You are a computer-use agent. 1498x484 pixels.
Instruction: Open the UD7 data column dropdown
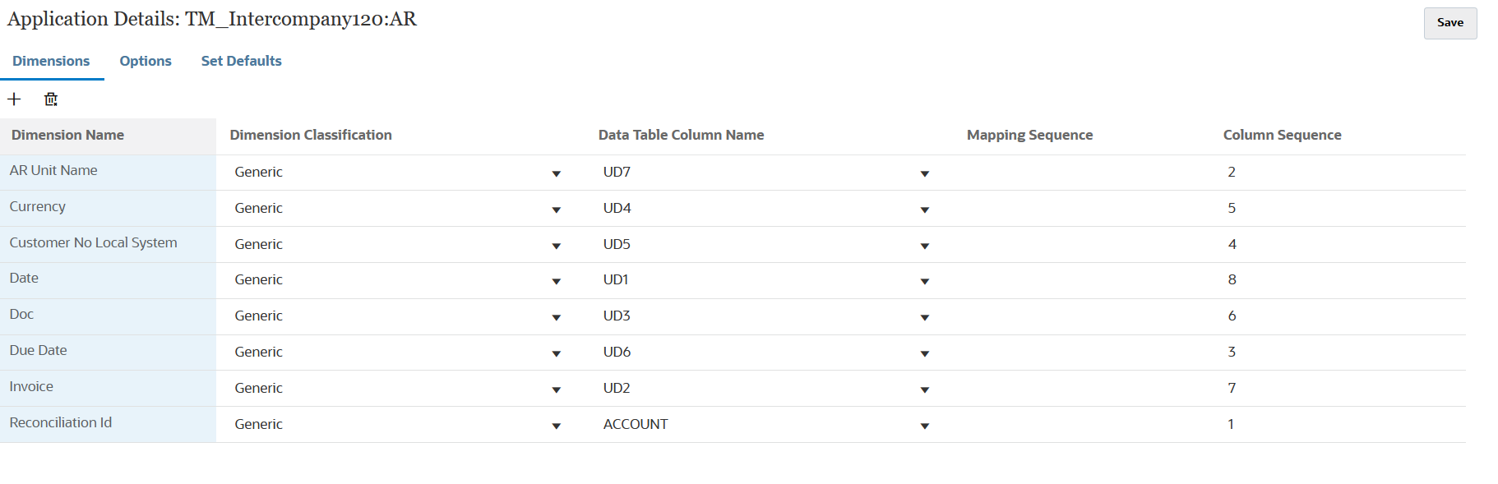coord(925,173)
